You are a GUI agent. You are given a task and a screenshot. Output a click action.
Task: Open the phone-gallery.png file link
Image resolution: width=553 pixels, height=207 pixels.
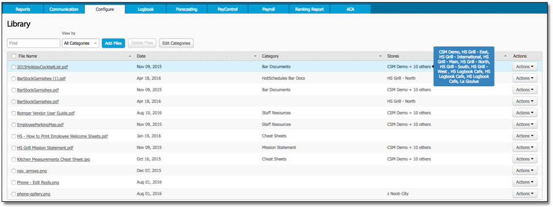(33, 194)
